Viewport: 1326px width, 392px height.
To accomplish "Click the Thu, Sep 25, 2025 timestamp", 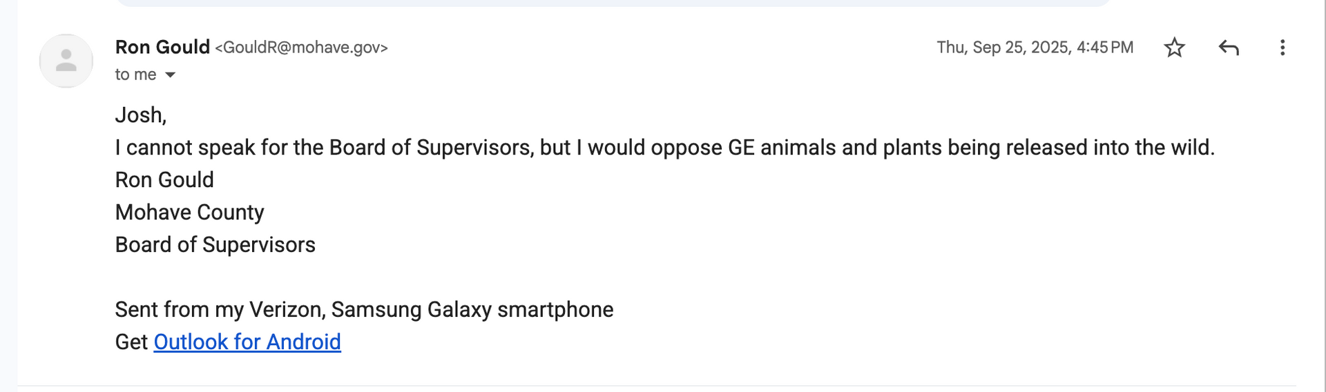I will tap(1035, 48).
